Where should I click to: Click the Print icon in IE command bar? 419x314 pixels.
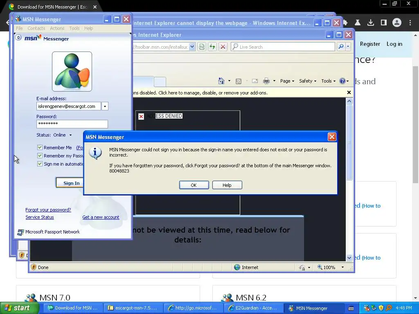click(x=266, y=81)
